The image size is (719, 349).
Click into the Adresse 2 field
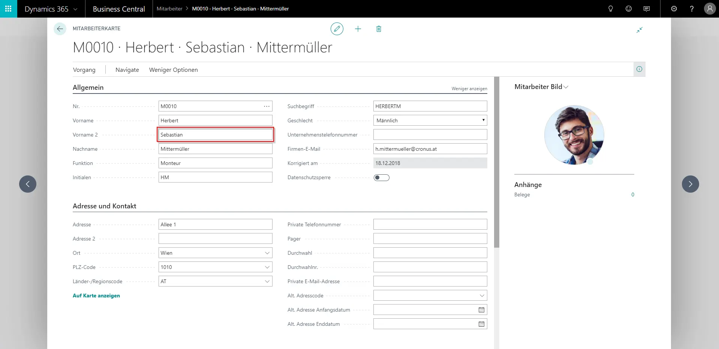216,239
